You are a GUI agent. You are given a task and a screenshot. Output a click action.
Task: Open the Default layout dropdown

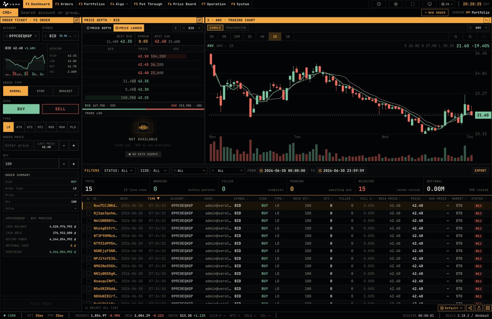coord(451,308)
